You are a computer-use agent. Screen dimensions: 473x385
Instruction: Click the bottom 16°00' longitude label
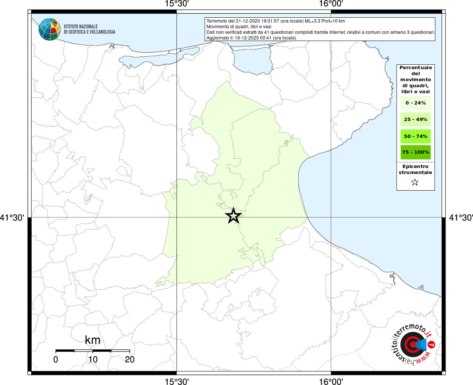coord(331,382)
